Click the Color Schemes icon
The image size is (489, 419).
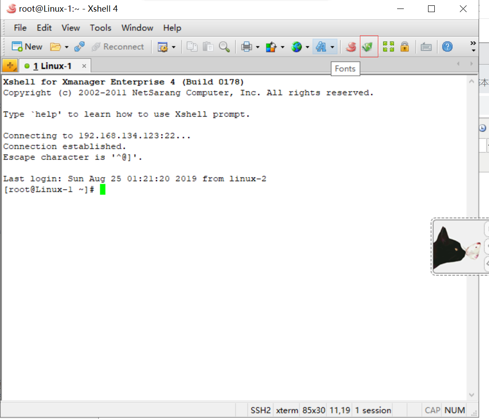[x=271, y=47]
